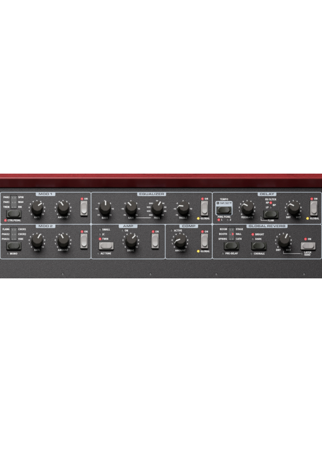The height and width of the screenshot is (452, 322).
Task: Click the EQUALIZER section label
Action: pyautogui.click(x=152, y=194)
